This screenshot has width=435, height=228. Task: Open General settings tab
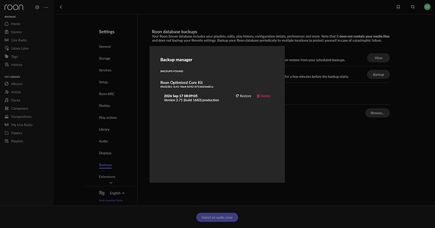point(105,47)
